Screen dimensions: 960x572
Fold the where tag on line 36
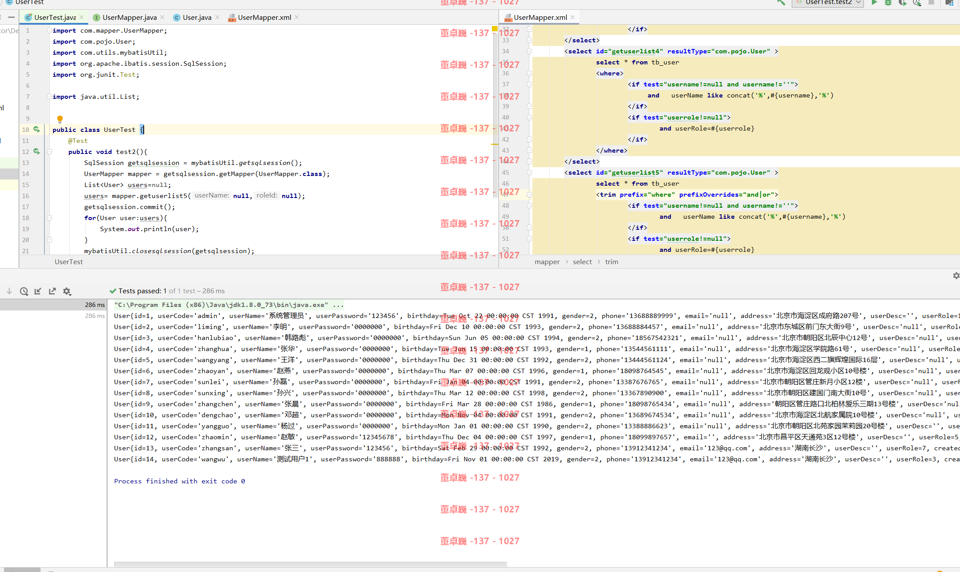(x=529, y=73)
